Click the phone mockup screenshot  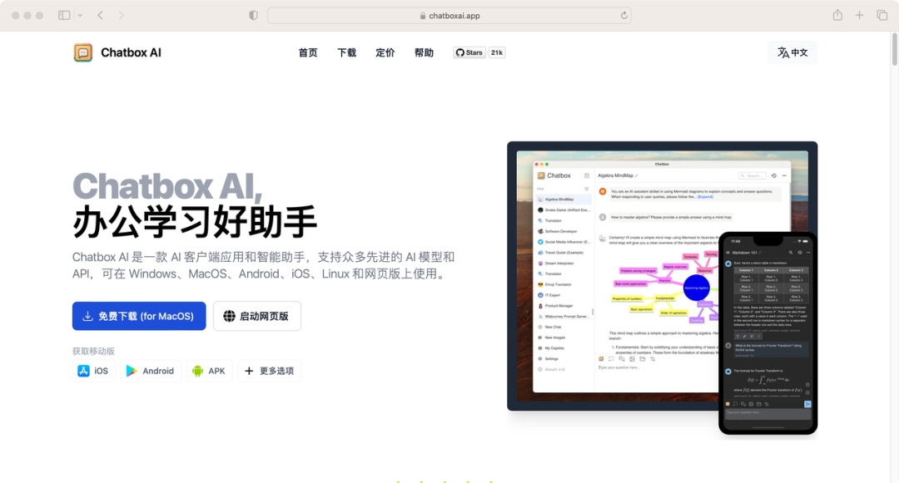tap(767, 333)
